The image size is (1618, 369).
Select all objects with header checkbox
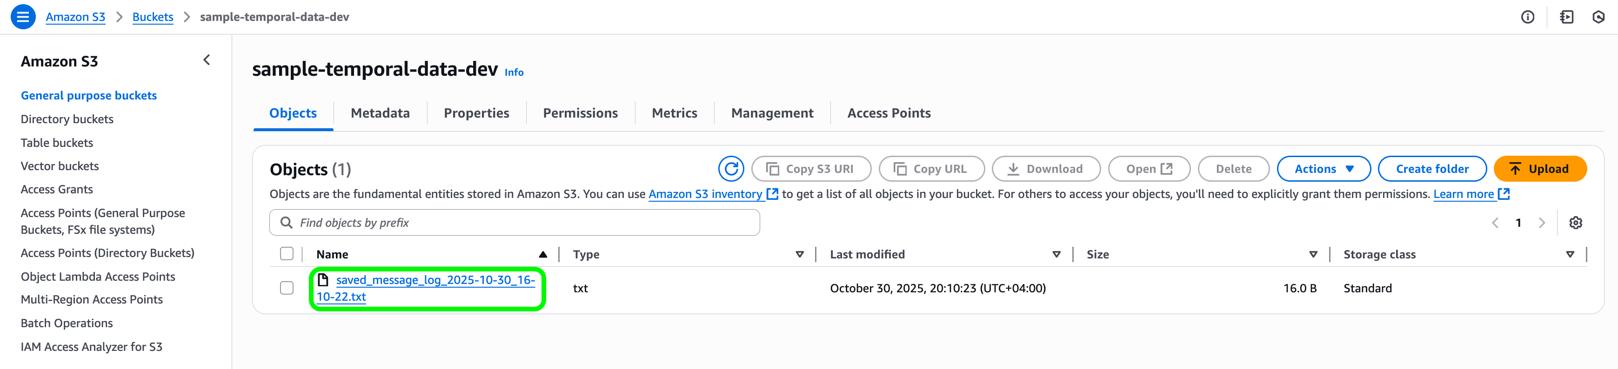click(x=287, y=254)
